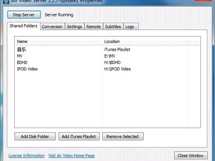Select the 音乐 shared folder row
Image resolution: width=215 pixels, height=161 pixels.
(107, 49)
